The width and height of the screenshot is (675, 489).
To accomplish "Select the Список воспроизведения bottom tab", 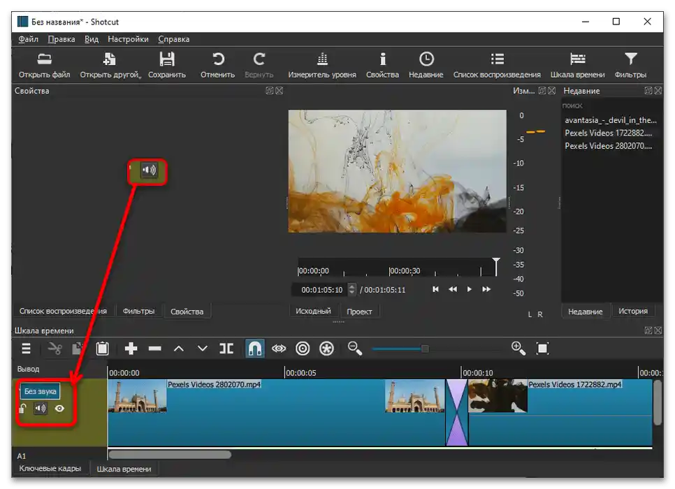I will coord(63,312).
